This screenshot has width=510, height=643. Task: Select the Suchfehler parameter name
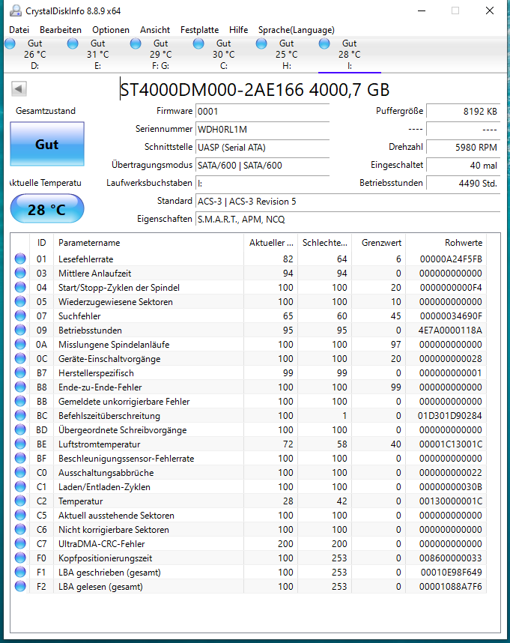pos(79,316)
